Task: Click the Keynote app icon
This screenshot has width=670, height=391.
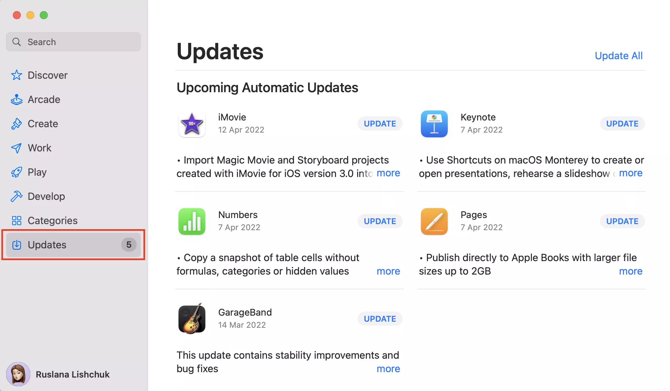Action: [433, 123]
